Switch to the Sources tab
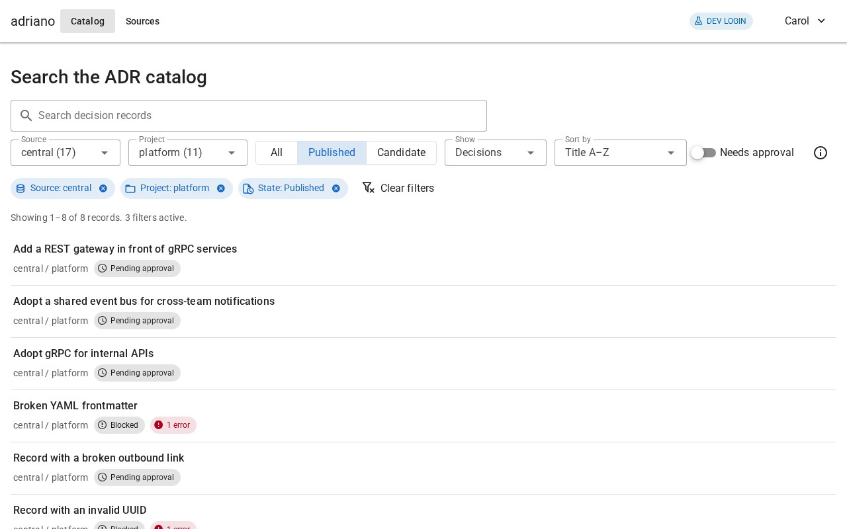Image resolution: width=847 pixels, height=529 pixels. pyautogui.click(x=142, y=21)
